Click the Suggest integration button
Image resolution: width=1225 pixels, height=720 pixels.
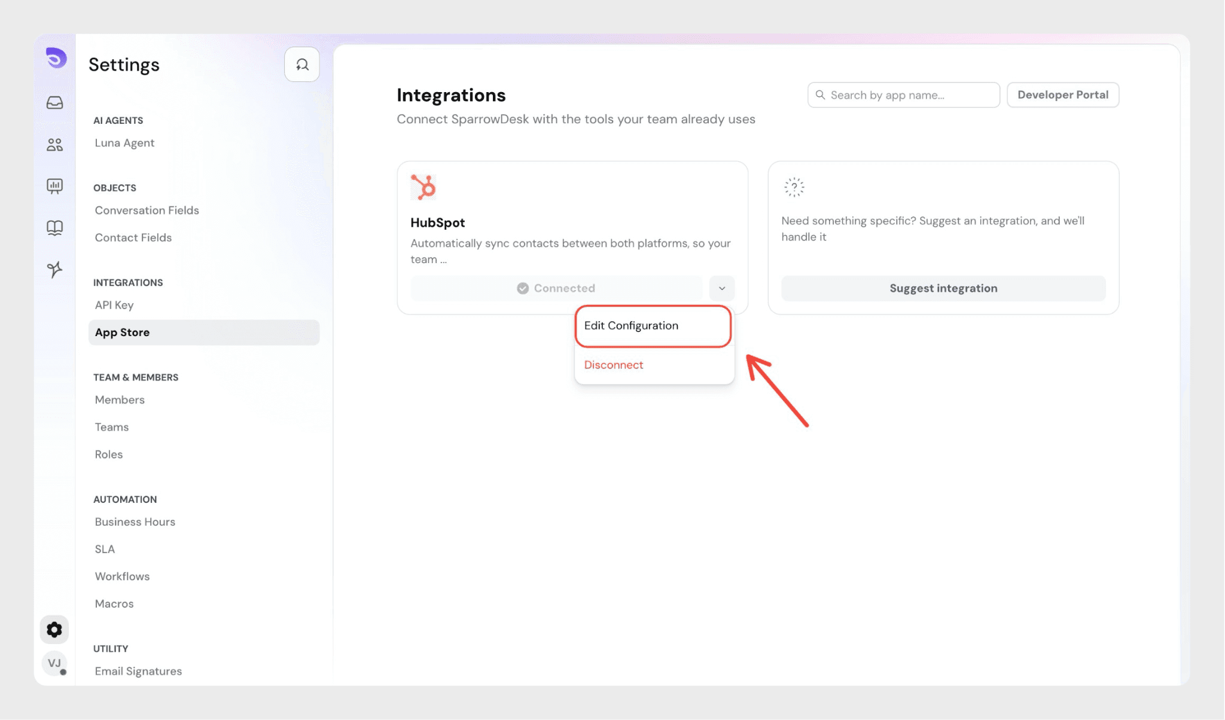pyautogui.click(x=943, y=288)
